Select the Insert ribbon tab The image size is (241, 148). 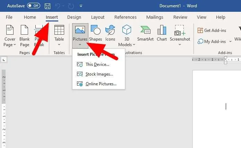click(x=52, y=17)
